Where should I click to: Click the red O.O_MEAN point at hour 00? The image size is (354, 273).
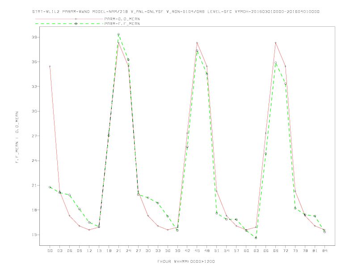[x=50, y=66]
